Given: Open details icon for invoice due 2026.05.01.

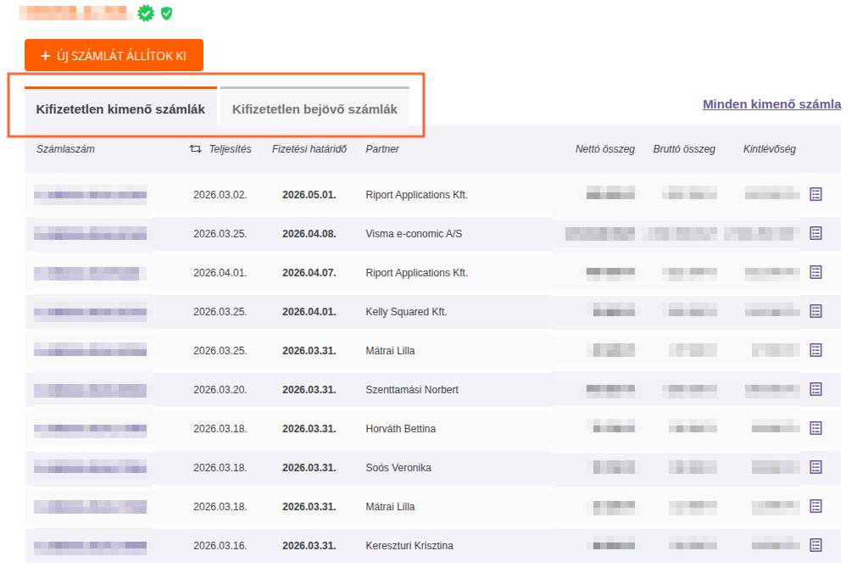Looking at the screenshot, I should (815, 194).
